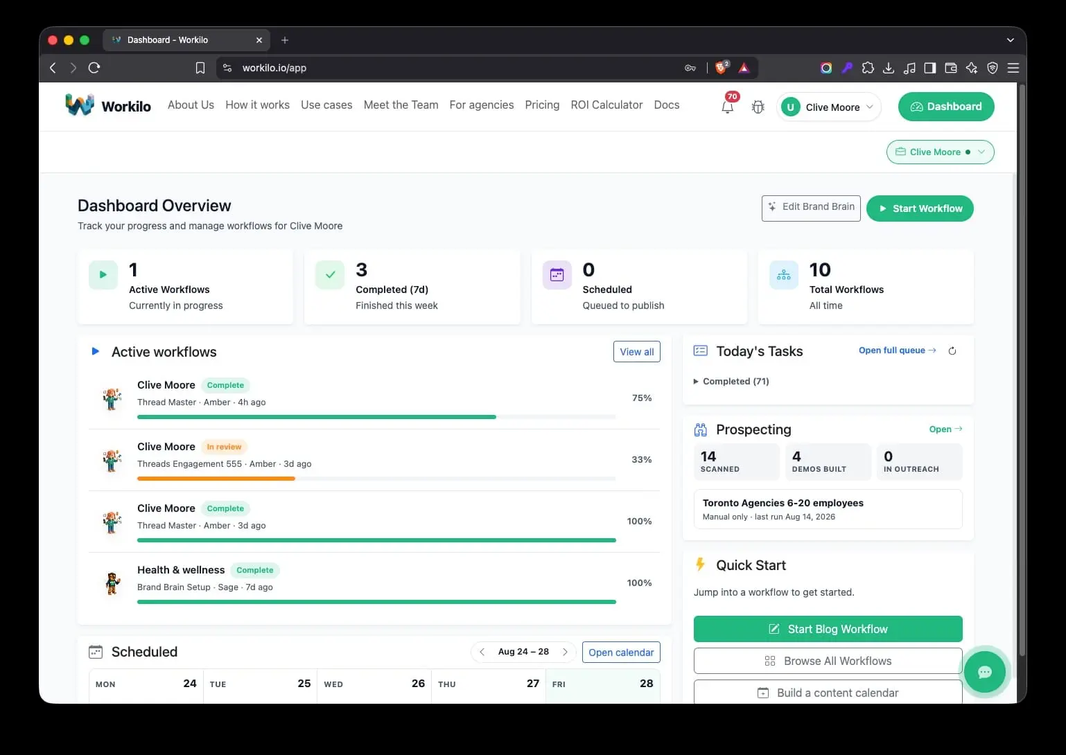Image resolution: width=1066 pixels, height=755 pixels.
Task: Click the browser back arrow
Action: (53, 68)
